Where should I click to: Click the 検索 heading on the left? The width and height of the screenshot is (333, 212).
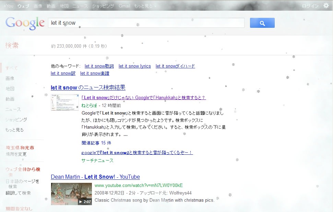12,46
